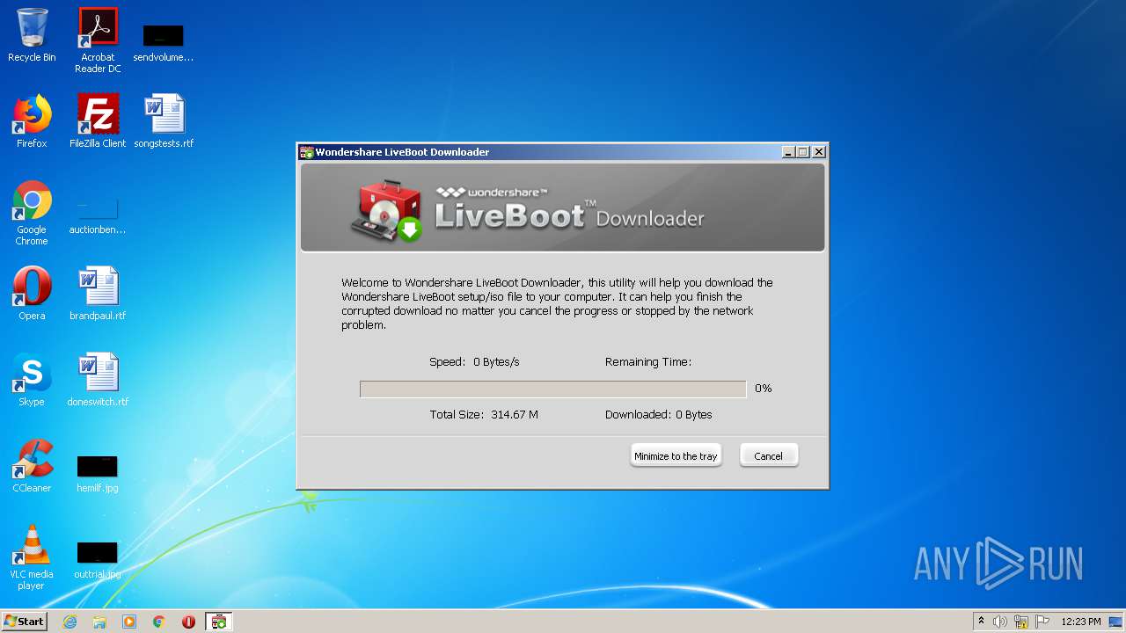
Task: Open songstests.rtf document icon
Action: point(164,121)
